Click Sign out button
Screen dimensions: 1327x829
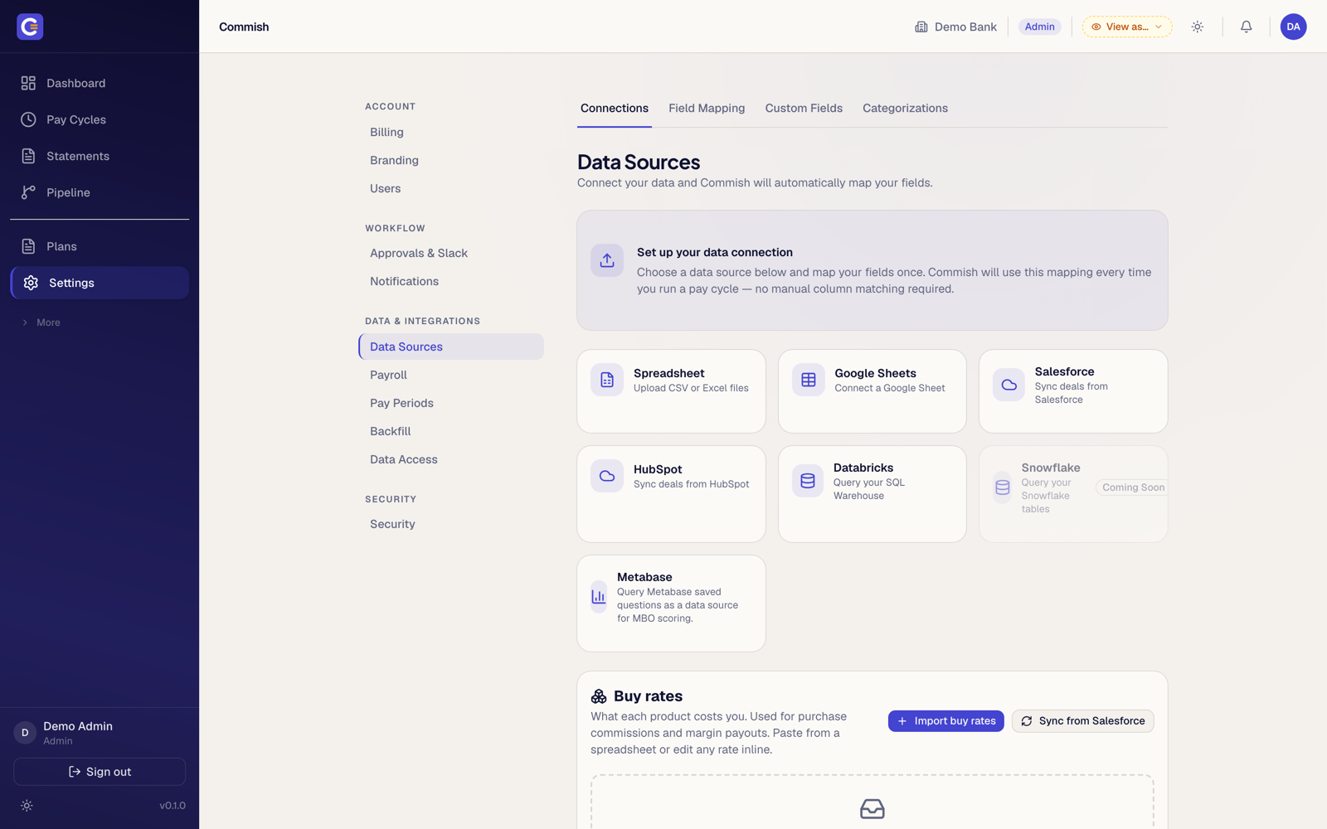pyautogui.click(x=100, y=772)
